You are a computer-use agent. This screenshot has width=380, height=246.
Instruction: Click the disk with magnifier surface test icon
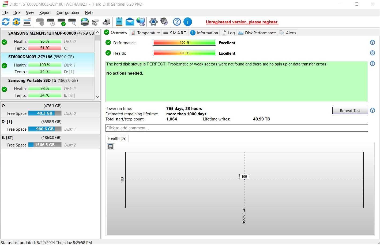[x=72, y=22]
